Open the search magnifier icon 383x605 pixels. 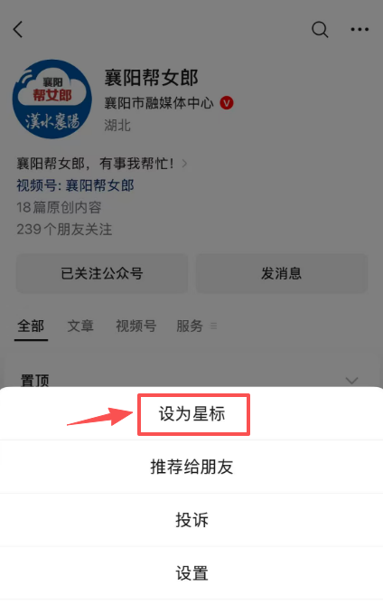coord(320,29)
